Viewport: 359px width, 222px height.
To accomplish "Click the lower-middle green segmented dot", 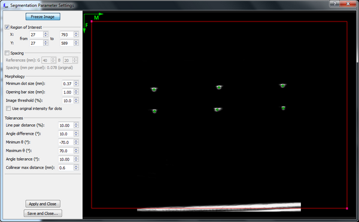I will [217, 110].
